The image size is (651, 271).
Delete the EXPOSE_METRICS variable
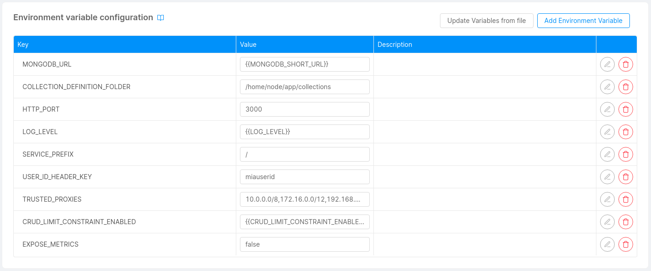click(625, 244)
